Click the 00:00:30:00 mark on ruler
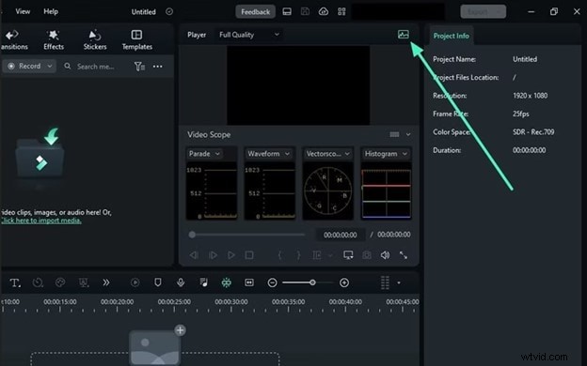Viewport: 587px width, 366px height. click(231, 302)
